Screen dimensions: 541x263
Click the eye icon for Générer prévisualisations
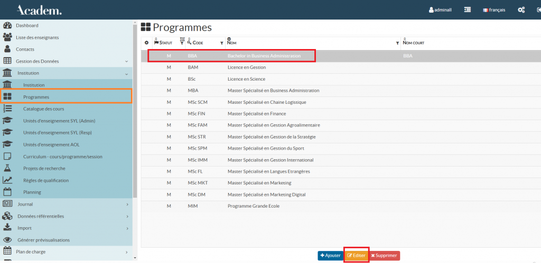(x=7, y=240)
